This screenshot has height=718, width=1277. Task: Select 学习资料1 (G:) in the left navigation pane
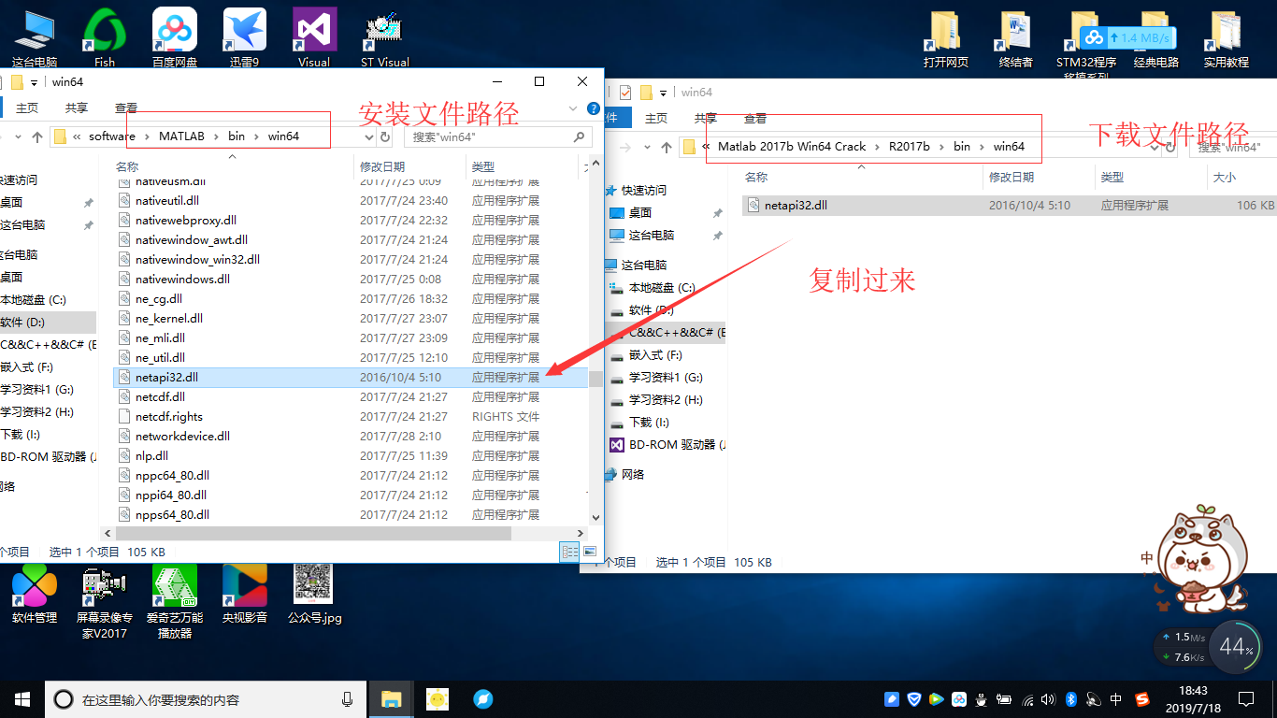tap(37, 390)
